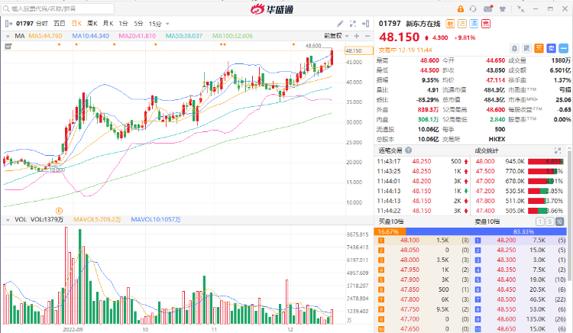The width and height of the screenshot is (573, 333).
Task: Switch to the 周K weekly chart tab
Action: 92,24
